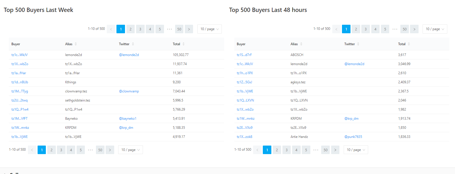Screen dimensions: 455x174
Task: Open buyer tz1S...d7rF address link
Action: 244,55
